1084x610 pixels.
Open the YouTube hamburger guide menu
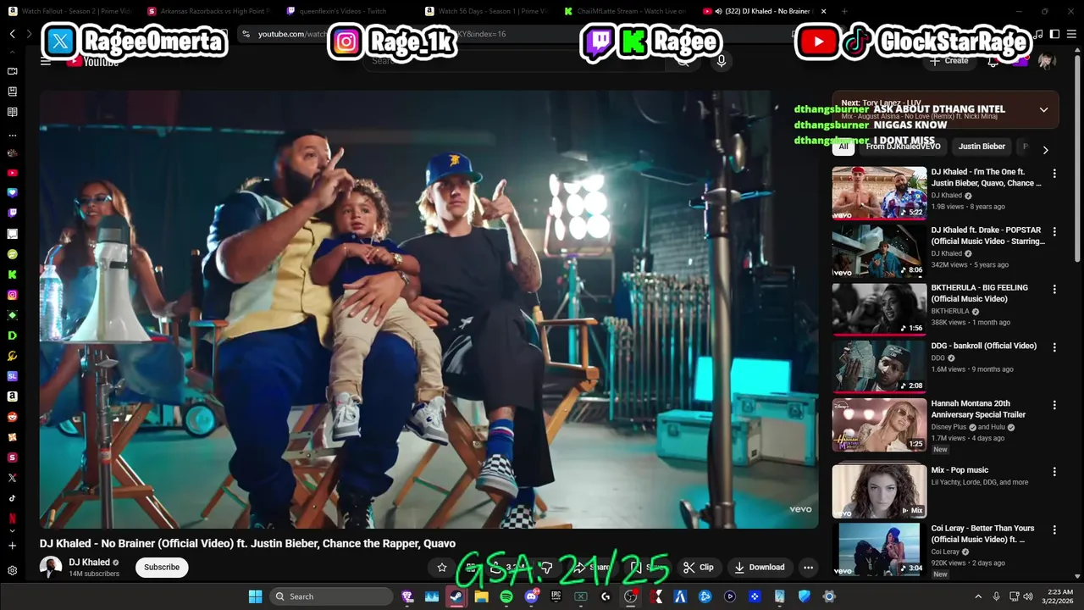pos(46,61)
